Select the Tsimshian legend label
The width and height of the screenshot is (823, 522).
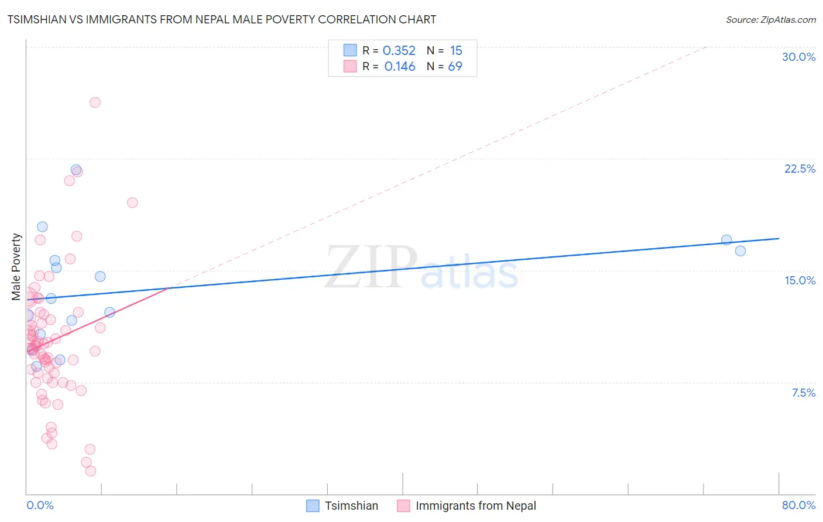351,506
